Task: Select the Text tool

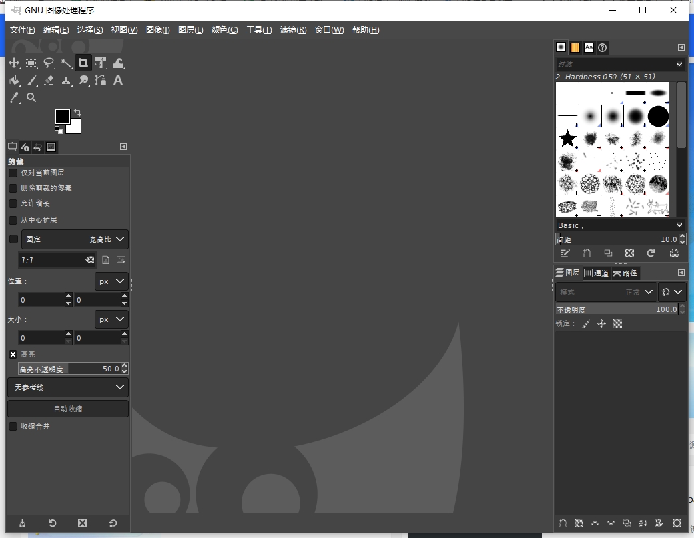Action: [x=118, y=80]
